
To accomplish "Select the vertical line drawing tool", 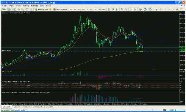I will (x=165, y=9).
